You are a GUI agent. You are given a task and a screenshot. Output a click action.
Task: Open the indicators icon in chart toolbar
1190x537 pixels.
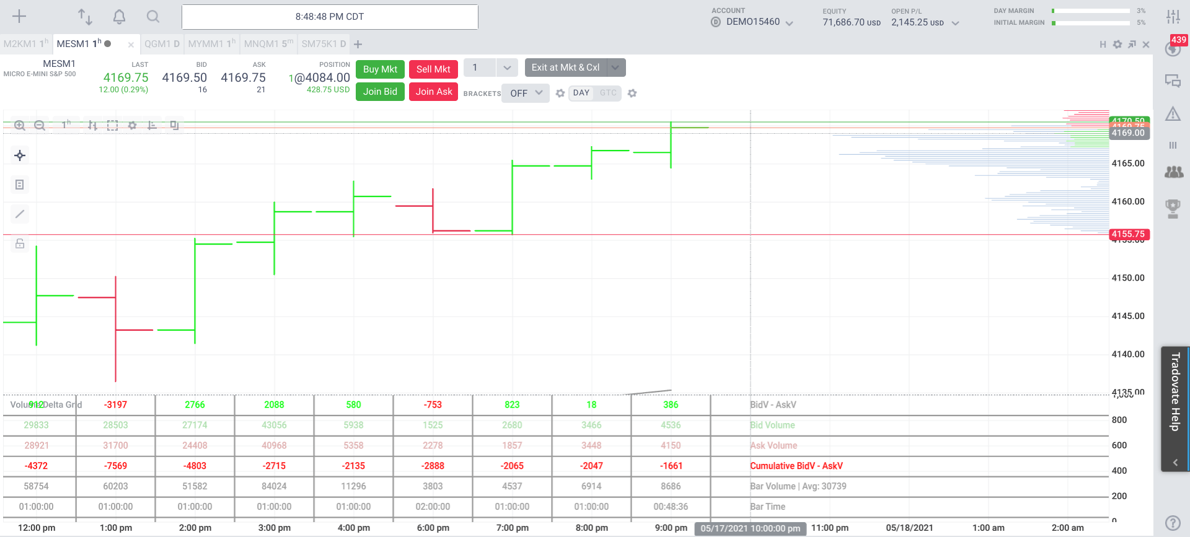[x=152, y=125]
